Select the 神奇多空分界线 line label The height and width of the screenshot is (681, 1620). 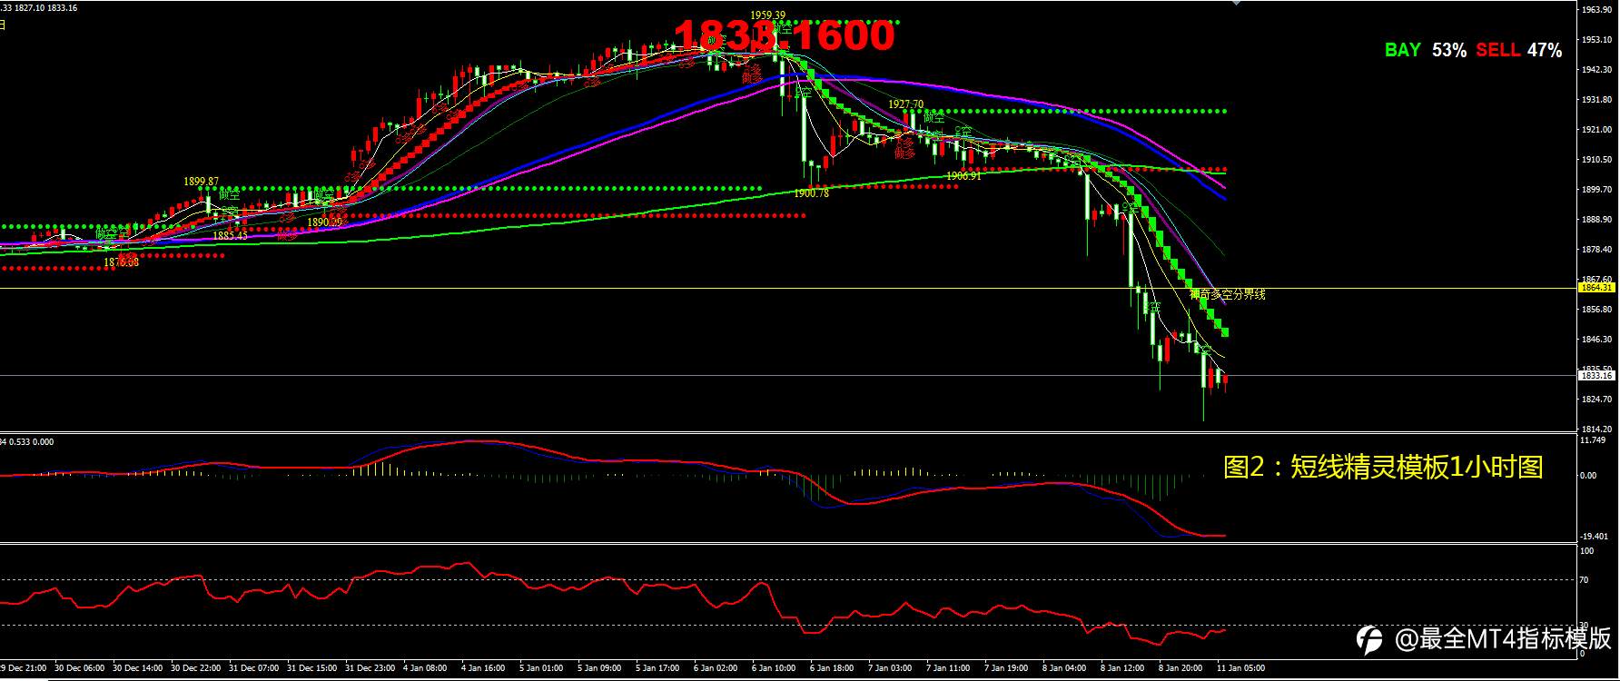pos(1228,294)
